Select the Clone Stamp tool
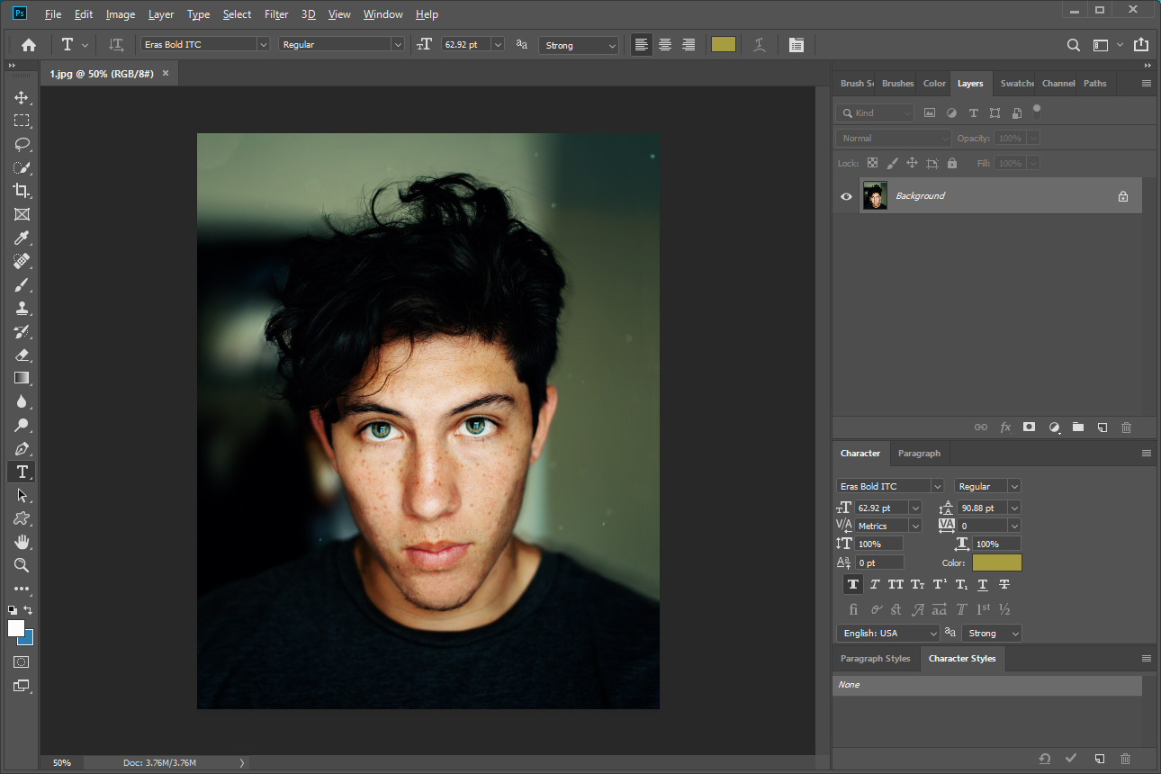1161x774 pixels. 20,307
